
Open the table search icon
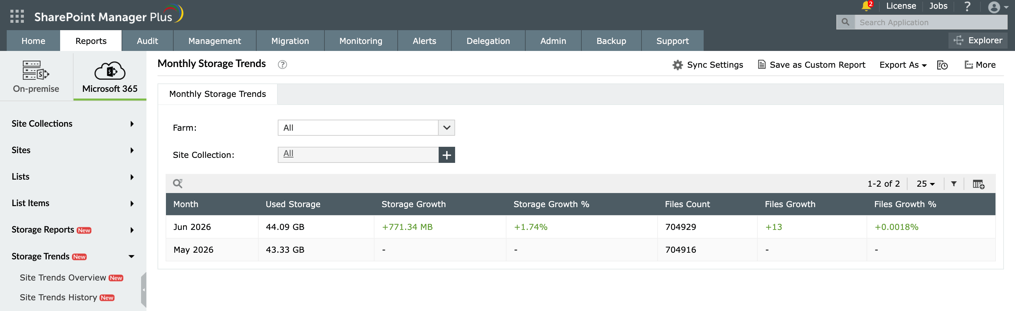coord(178,183)
